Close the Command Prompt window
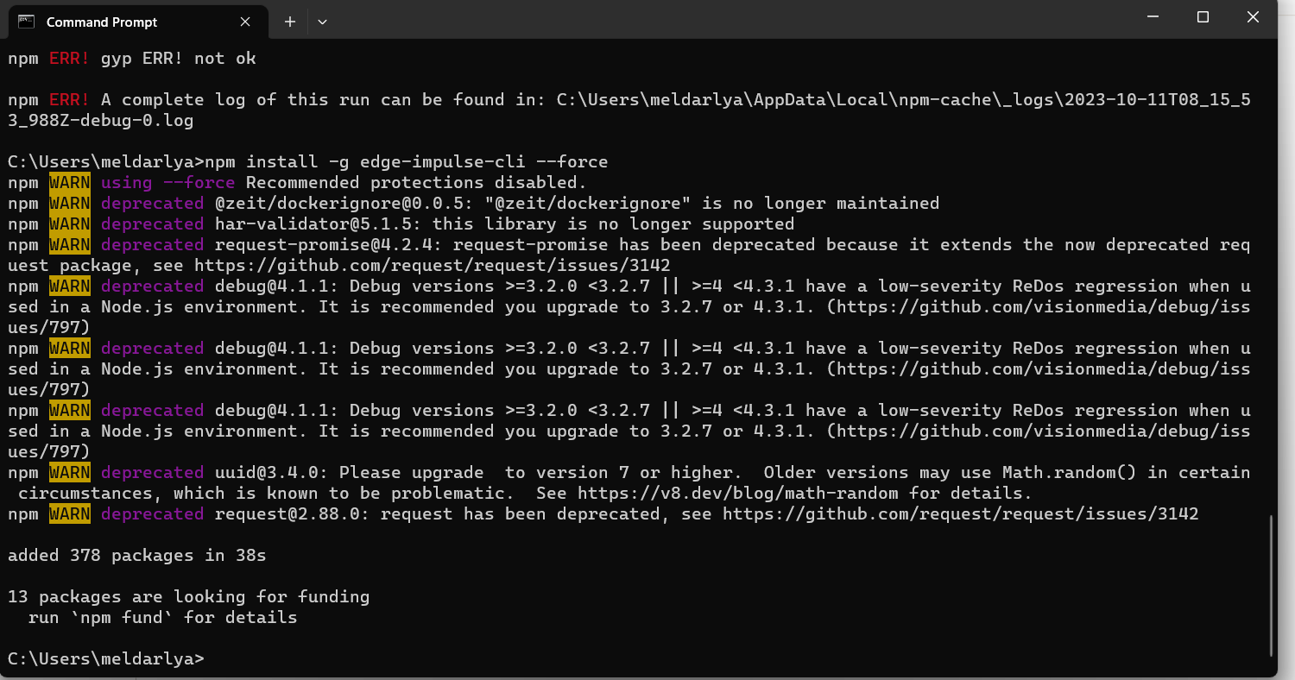Image resolution: width=1295 pixels, height=680 pixels. point(1254,17)
